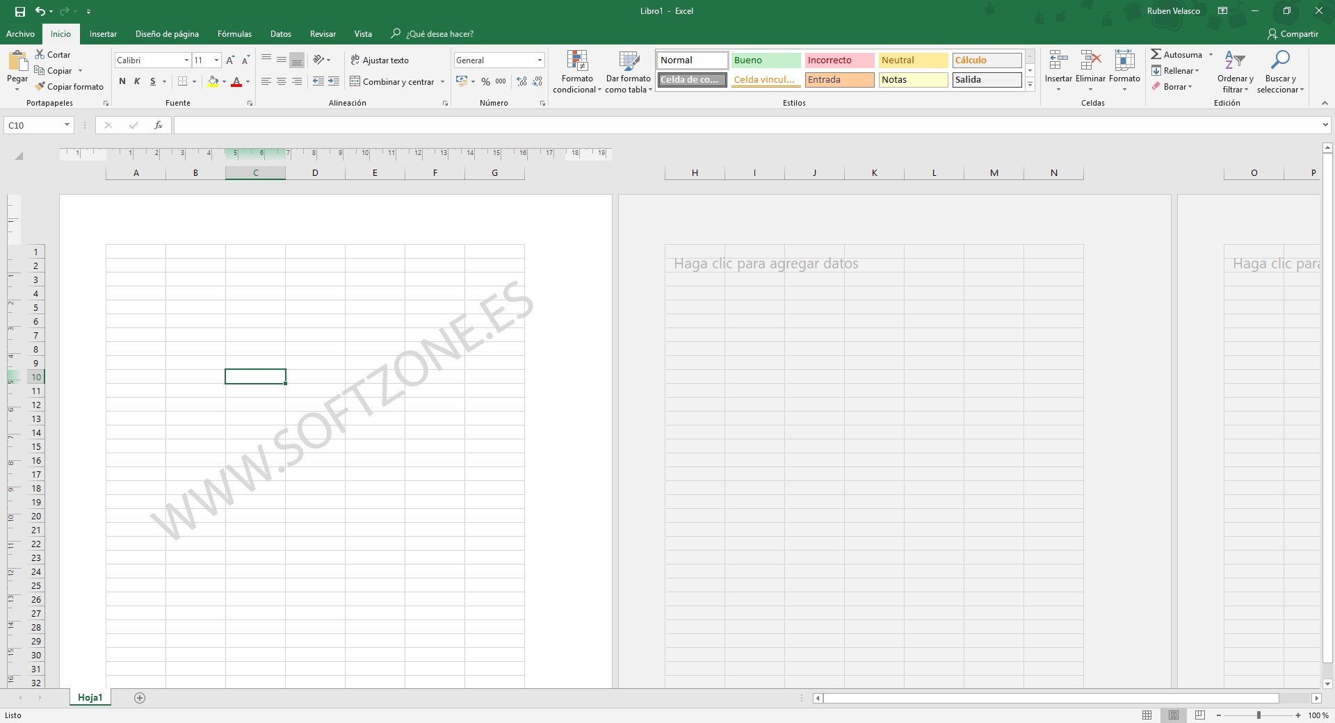Adjust the zoom slider handle
The width and height of the screenshot is (1335, 723).
click(1259, 715)
